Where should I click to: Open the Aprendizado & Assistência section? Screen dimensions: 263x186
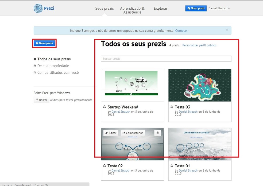132,10
